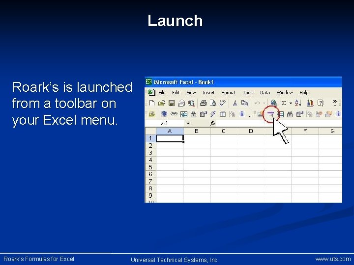
Task: Open the www.uts.com link
Action: (x=333, y=259)
